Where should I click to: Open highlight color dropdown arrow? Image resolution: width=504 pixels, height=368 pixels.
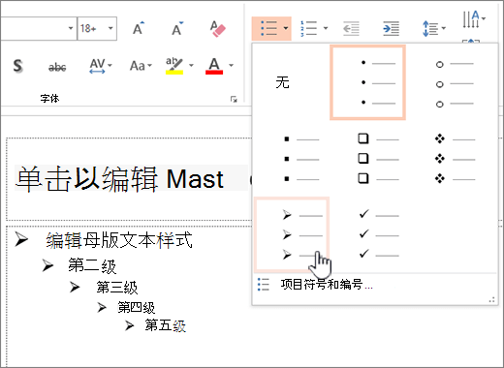pos(191,66)
